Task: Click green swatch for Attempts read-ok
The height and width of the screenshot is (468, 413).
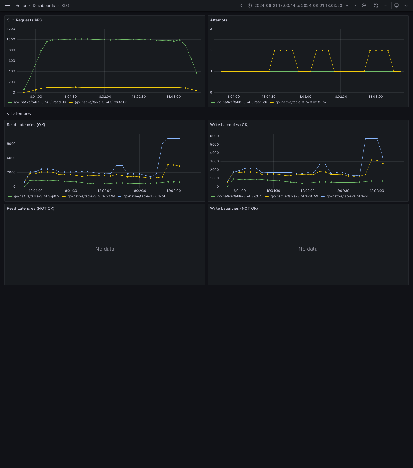Action: [213, 102]
